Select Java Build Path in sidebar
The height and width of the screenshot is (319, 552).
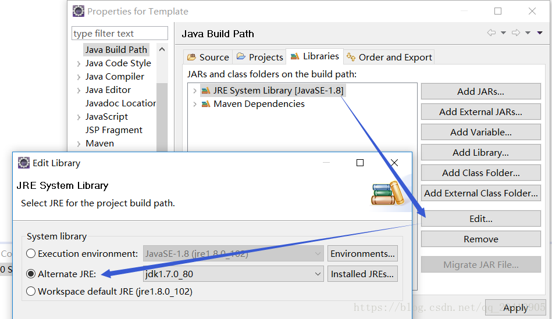pyautogui.click(x=116, y=50)
